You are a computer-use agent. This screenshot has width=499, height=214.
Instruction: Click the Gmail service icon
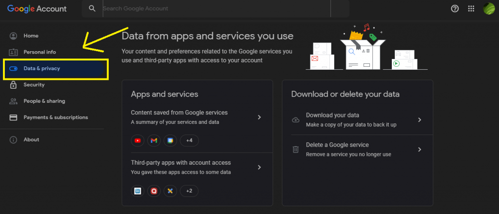point(154,140)
